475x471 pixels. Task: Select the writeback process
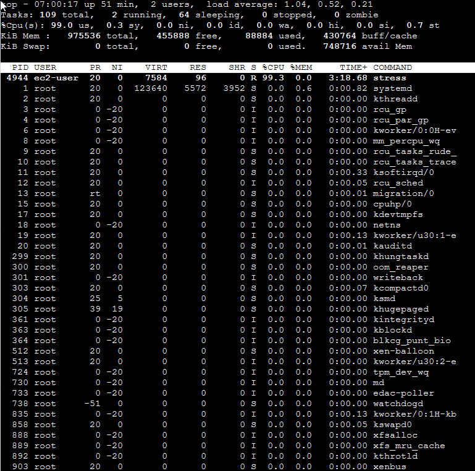[x=398, y=278]
